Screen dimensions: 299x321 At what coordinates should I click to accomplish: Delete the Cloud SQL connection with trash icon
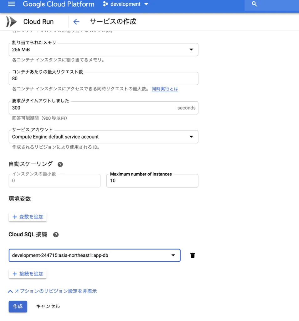[x=193, y=255]
